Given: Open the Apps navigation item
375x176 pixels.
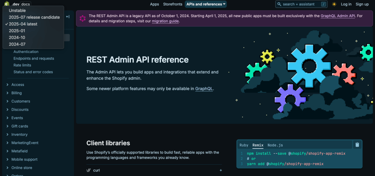Looking at the screenshot, I should click(x=155, y=4).
